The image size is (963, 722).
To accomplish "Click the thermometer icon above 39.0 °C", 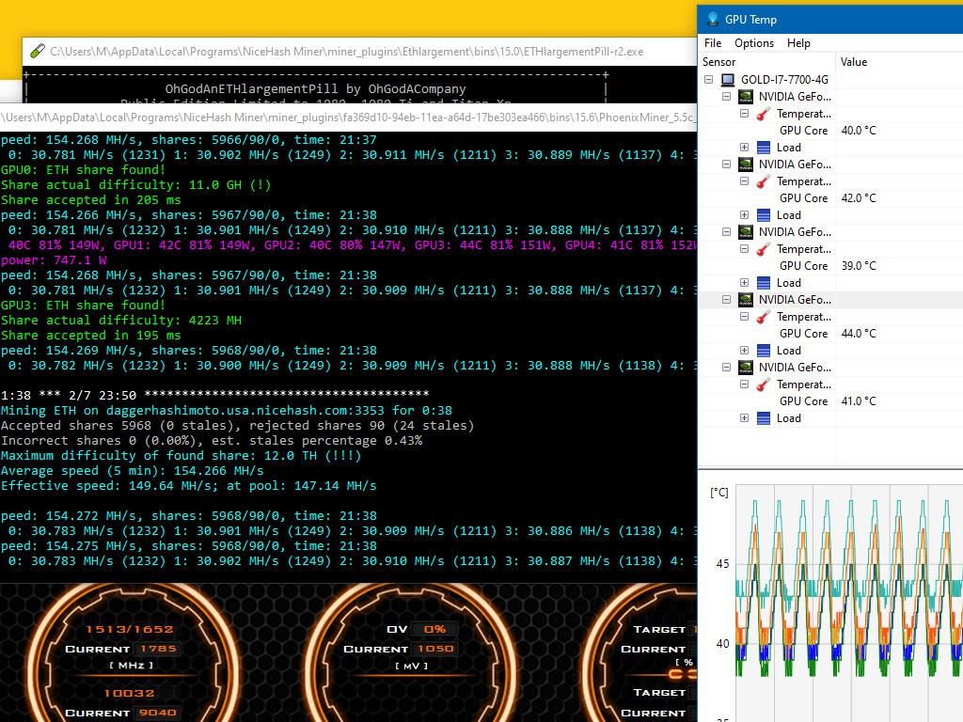I will 764,248.
